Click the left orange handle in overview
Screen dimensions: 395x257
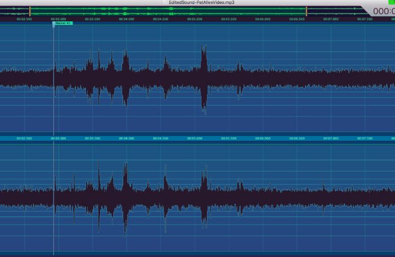[x=30, y=11]
